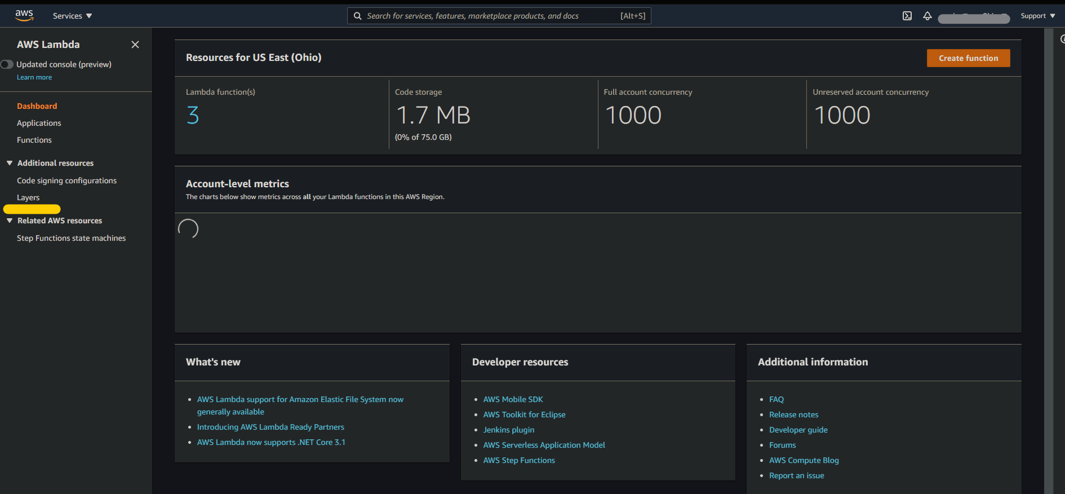
Task: Open Introducing AWS Lambda Ready Partners
Action: (270, 427)
